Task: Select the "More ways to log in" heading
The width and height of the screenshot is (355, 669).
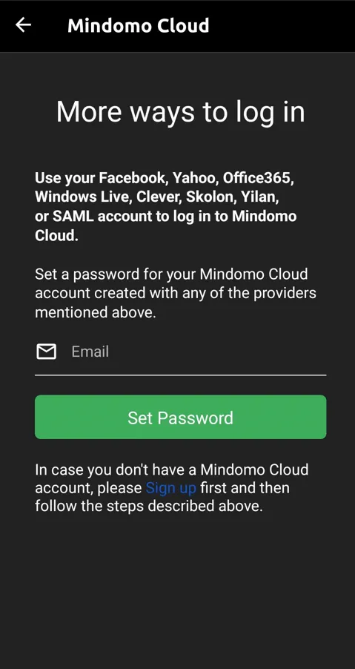Action: [181, 113]
